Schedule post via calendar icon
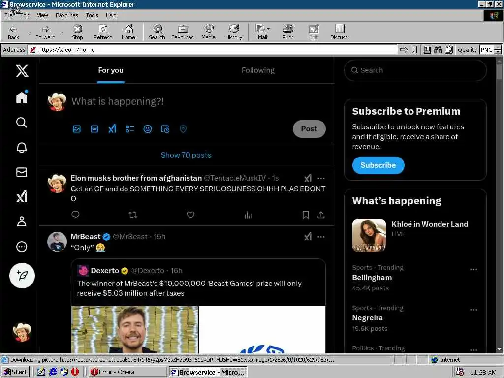The image size is (504, 378). click(x=165, y=129)
